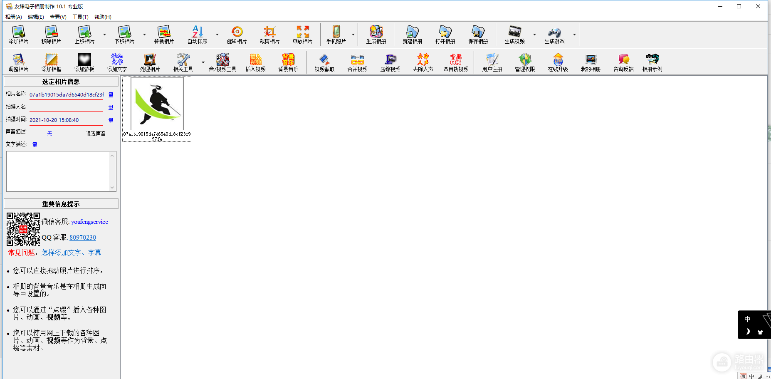This screenshot has height=379, width=771.
Task: Open the 处理相片 (process photo) tool
Action: click(150, 62)
